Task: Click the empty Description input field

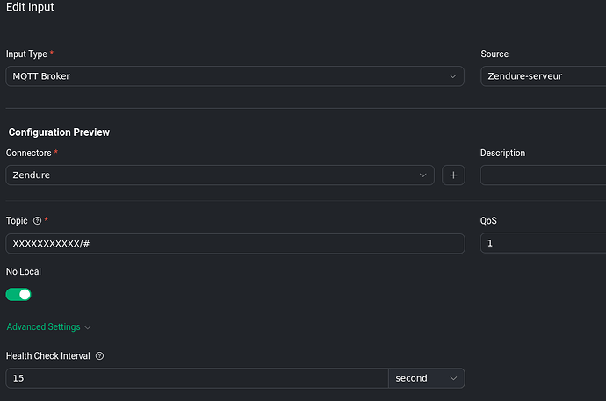Action: click(543, 175)
